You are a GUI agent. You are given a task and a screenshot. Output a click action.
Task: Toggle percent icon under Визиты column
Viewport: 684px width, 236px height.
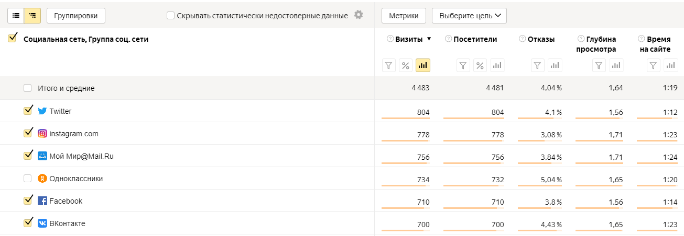coord(405,65)
